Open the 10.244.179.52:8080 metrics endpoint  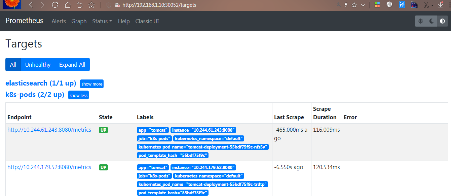click(49, 167)
